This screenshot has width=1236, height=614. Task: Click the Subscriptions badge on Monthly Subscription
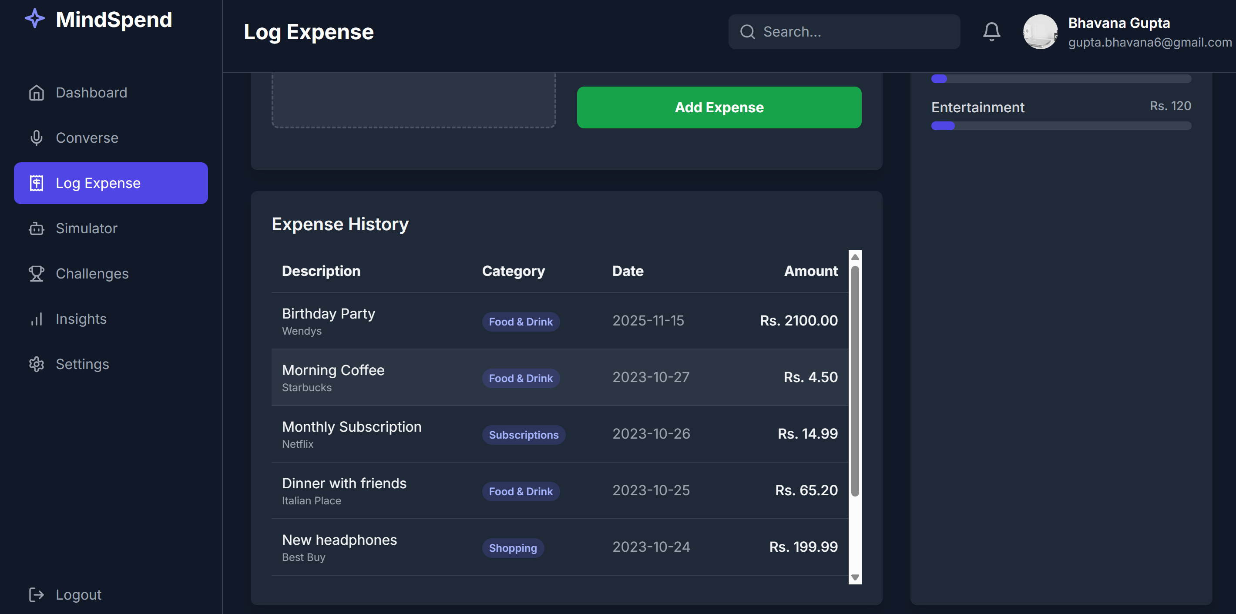pyautogui.click(x=524, y=435)
